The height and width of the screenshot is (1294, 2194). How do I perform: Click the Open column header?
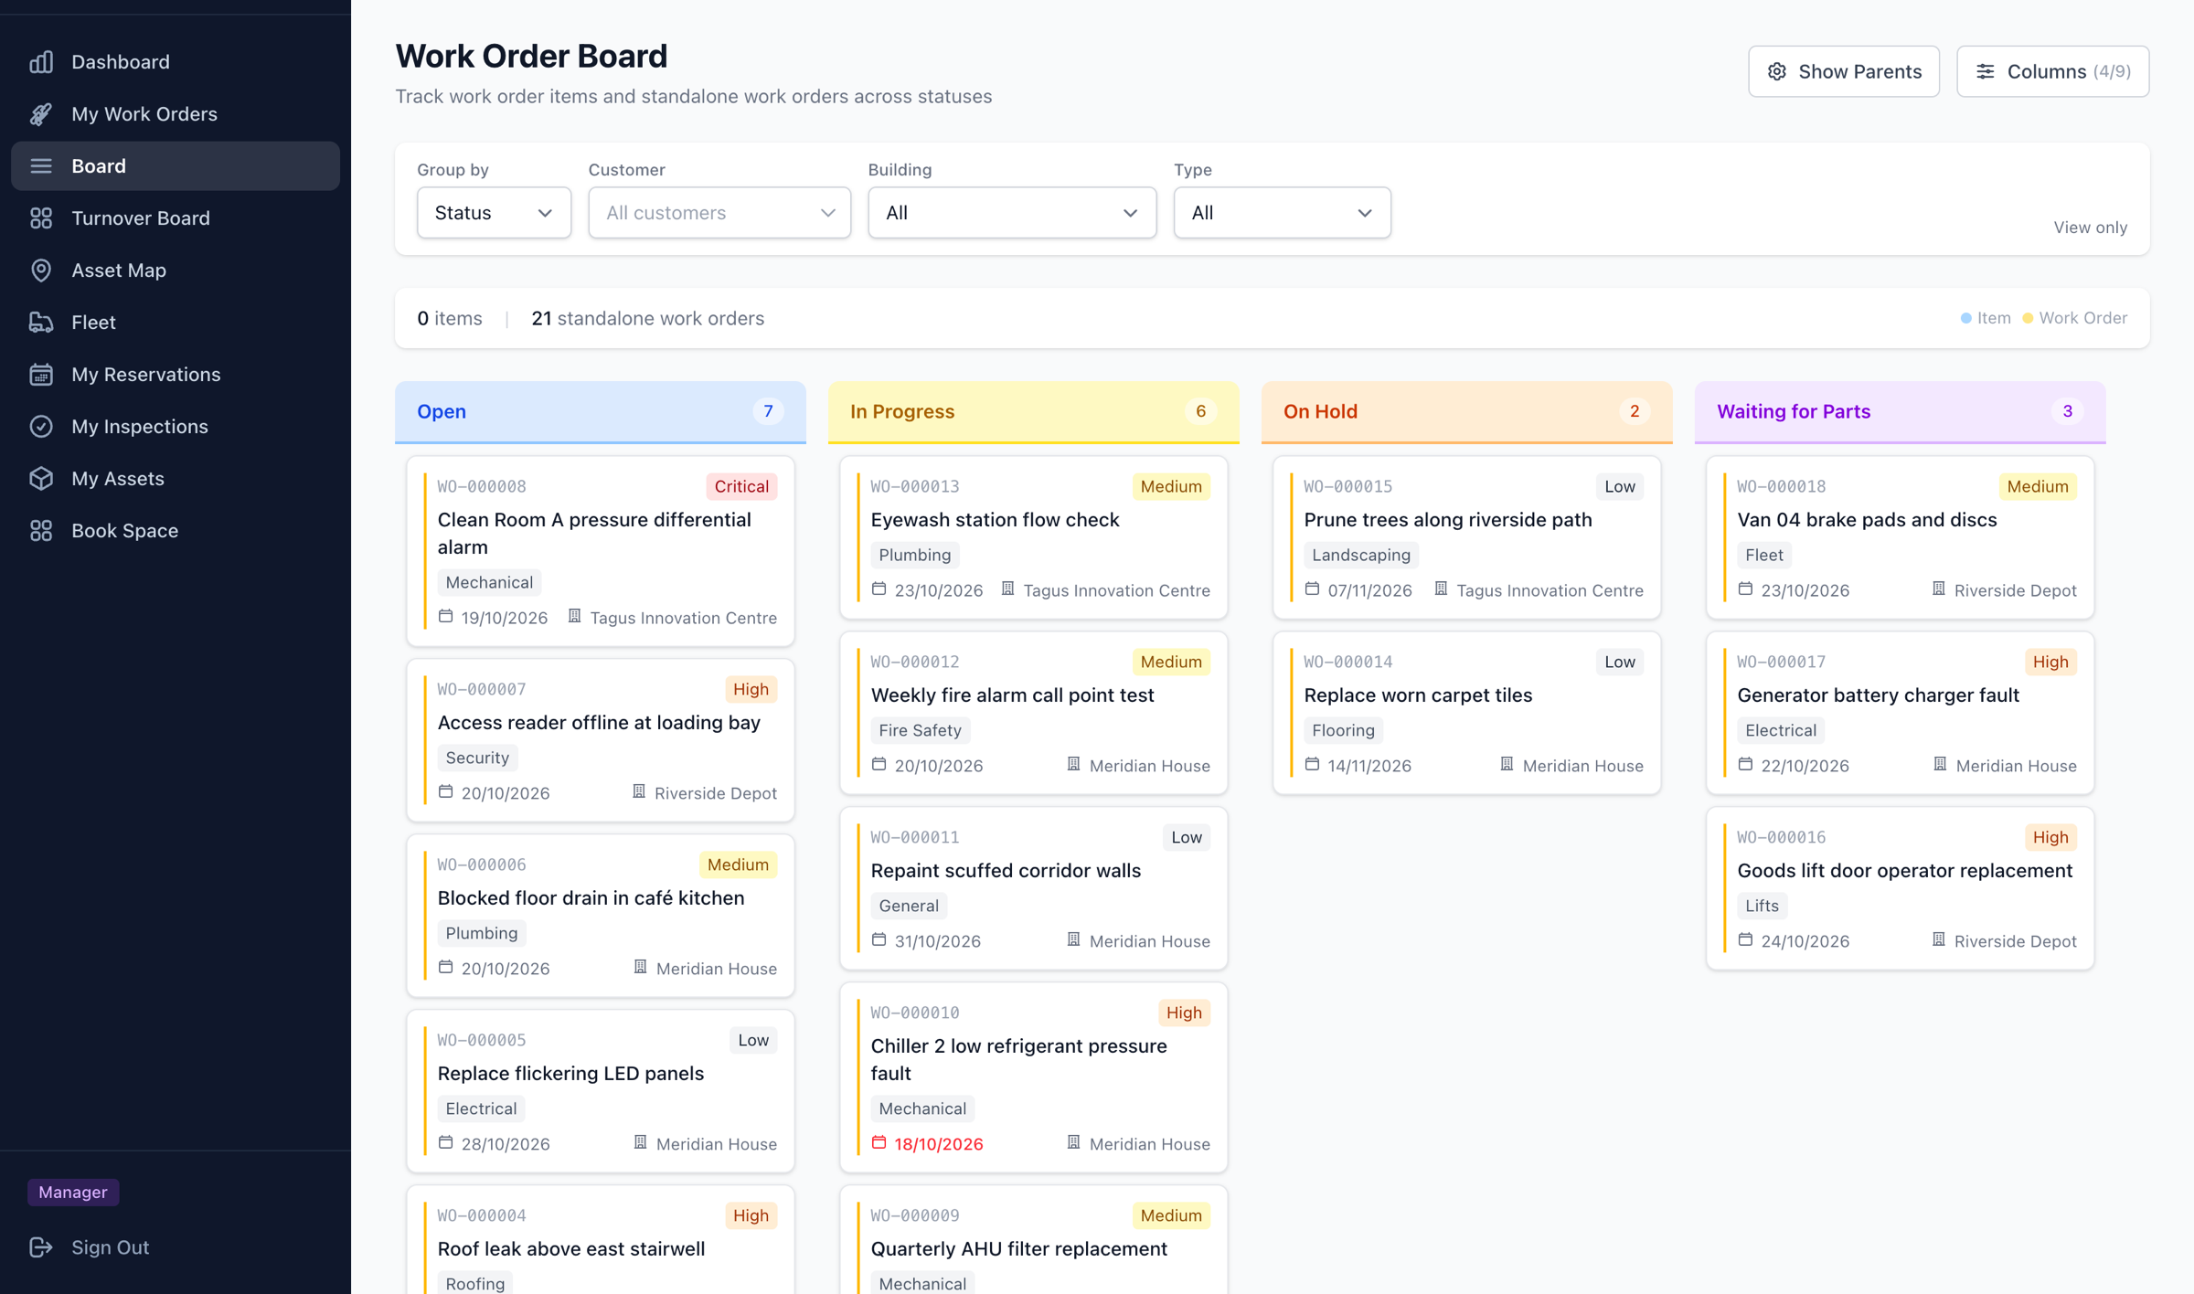click(600, 412)
